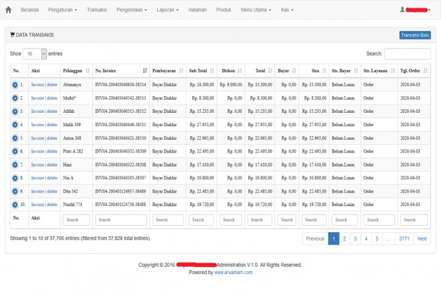Expand row 9 details with plus icon

point(15,192)
